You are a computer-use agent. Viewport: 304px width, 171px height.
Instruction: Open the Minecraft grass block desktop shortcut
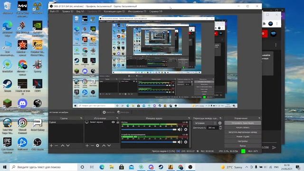[x=8, y=105]
